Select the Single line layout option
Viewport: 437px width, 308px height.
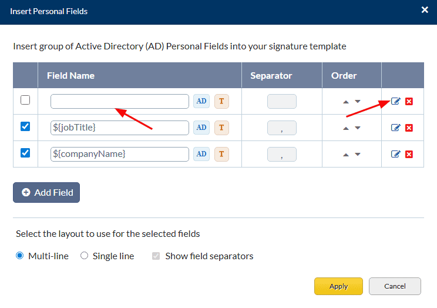pos(84,256)
